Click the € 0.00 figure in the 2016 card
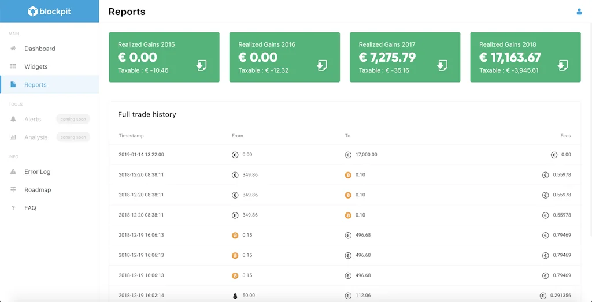The width and height of the screenshot is (592, 302). pyautogui.click(x=258, y=57)
